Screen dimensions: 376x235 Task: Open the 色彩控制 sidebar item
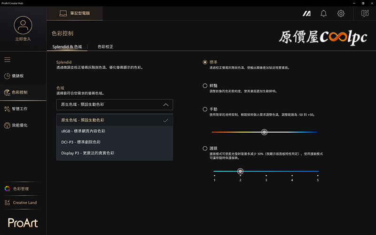23,92
